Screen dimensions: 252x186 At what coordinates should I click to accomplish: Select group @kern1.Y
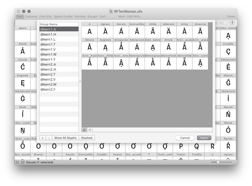pos(59,60)
